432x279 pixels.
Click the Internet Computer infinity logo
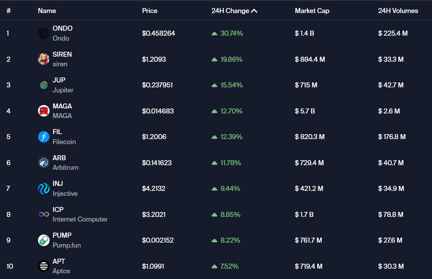[x=43, y=214]
